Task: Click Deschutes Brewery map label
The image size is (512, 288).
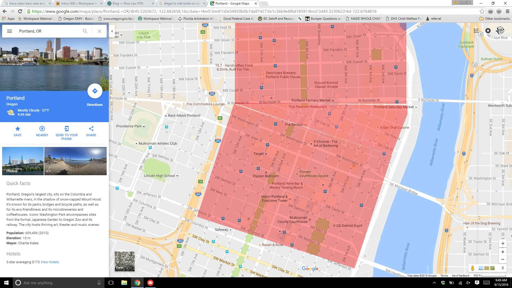Action: tap(283, 75)
